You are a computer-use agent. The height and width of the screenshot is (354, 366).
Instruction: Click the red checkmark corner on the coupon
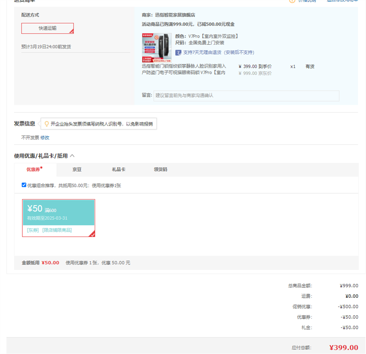(92, 234)
